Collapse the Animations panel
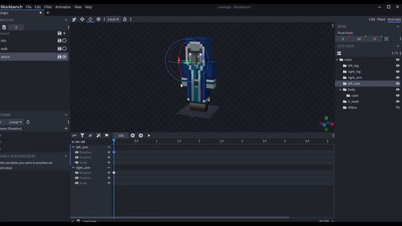 pyautogui.click(x=65, y=20)
